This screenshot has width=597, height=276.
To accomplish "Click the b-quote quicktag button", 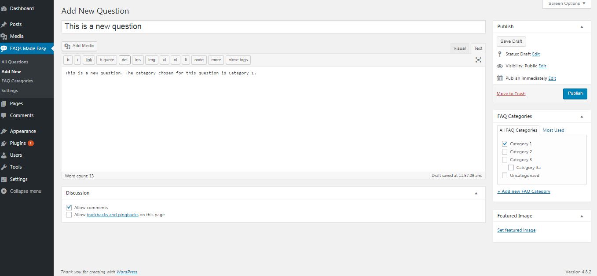I will [x=107, y=60].
